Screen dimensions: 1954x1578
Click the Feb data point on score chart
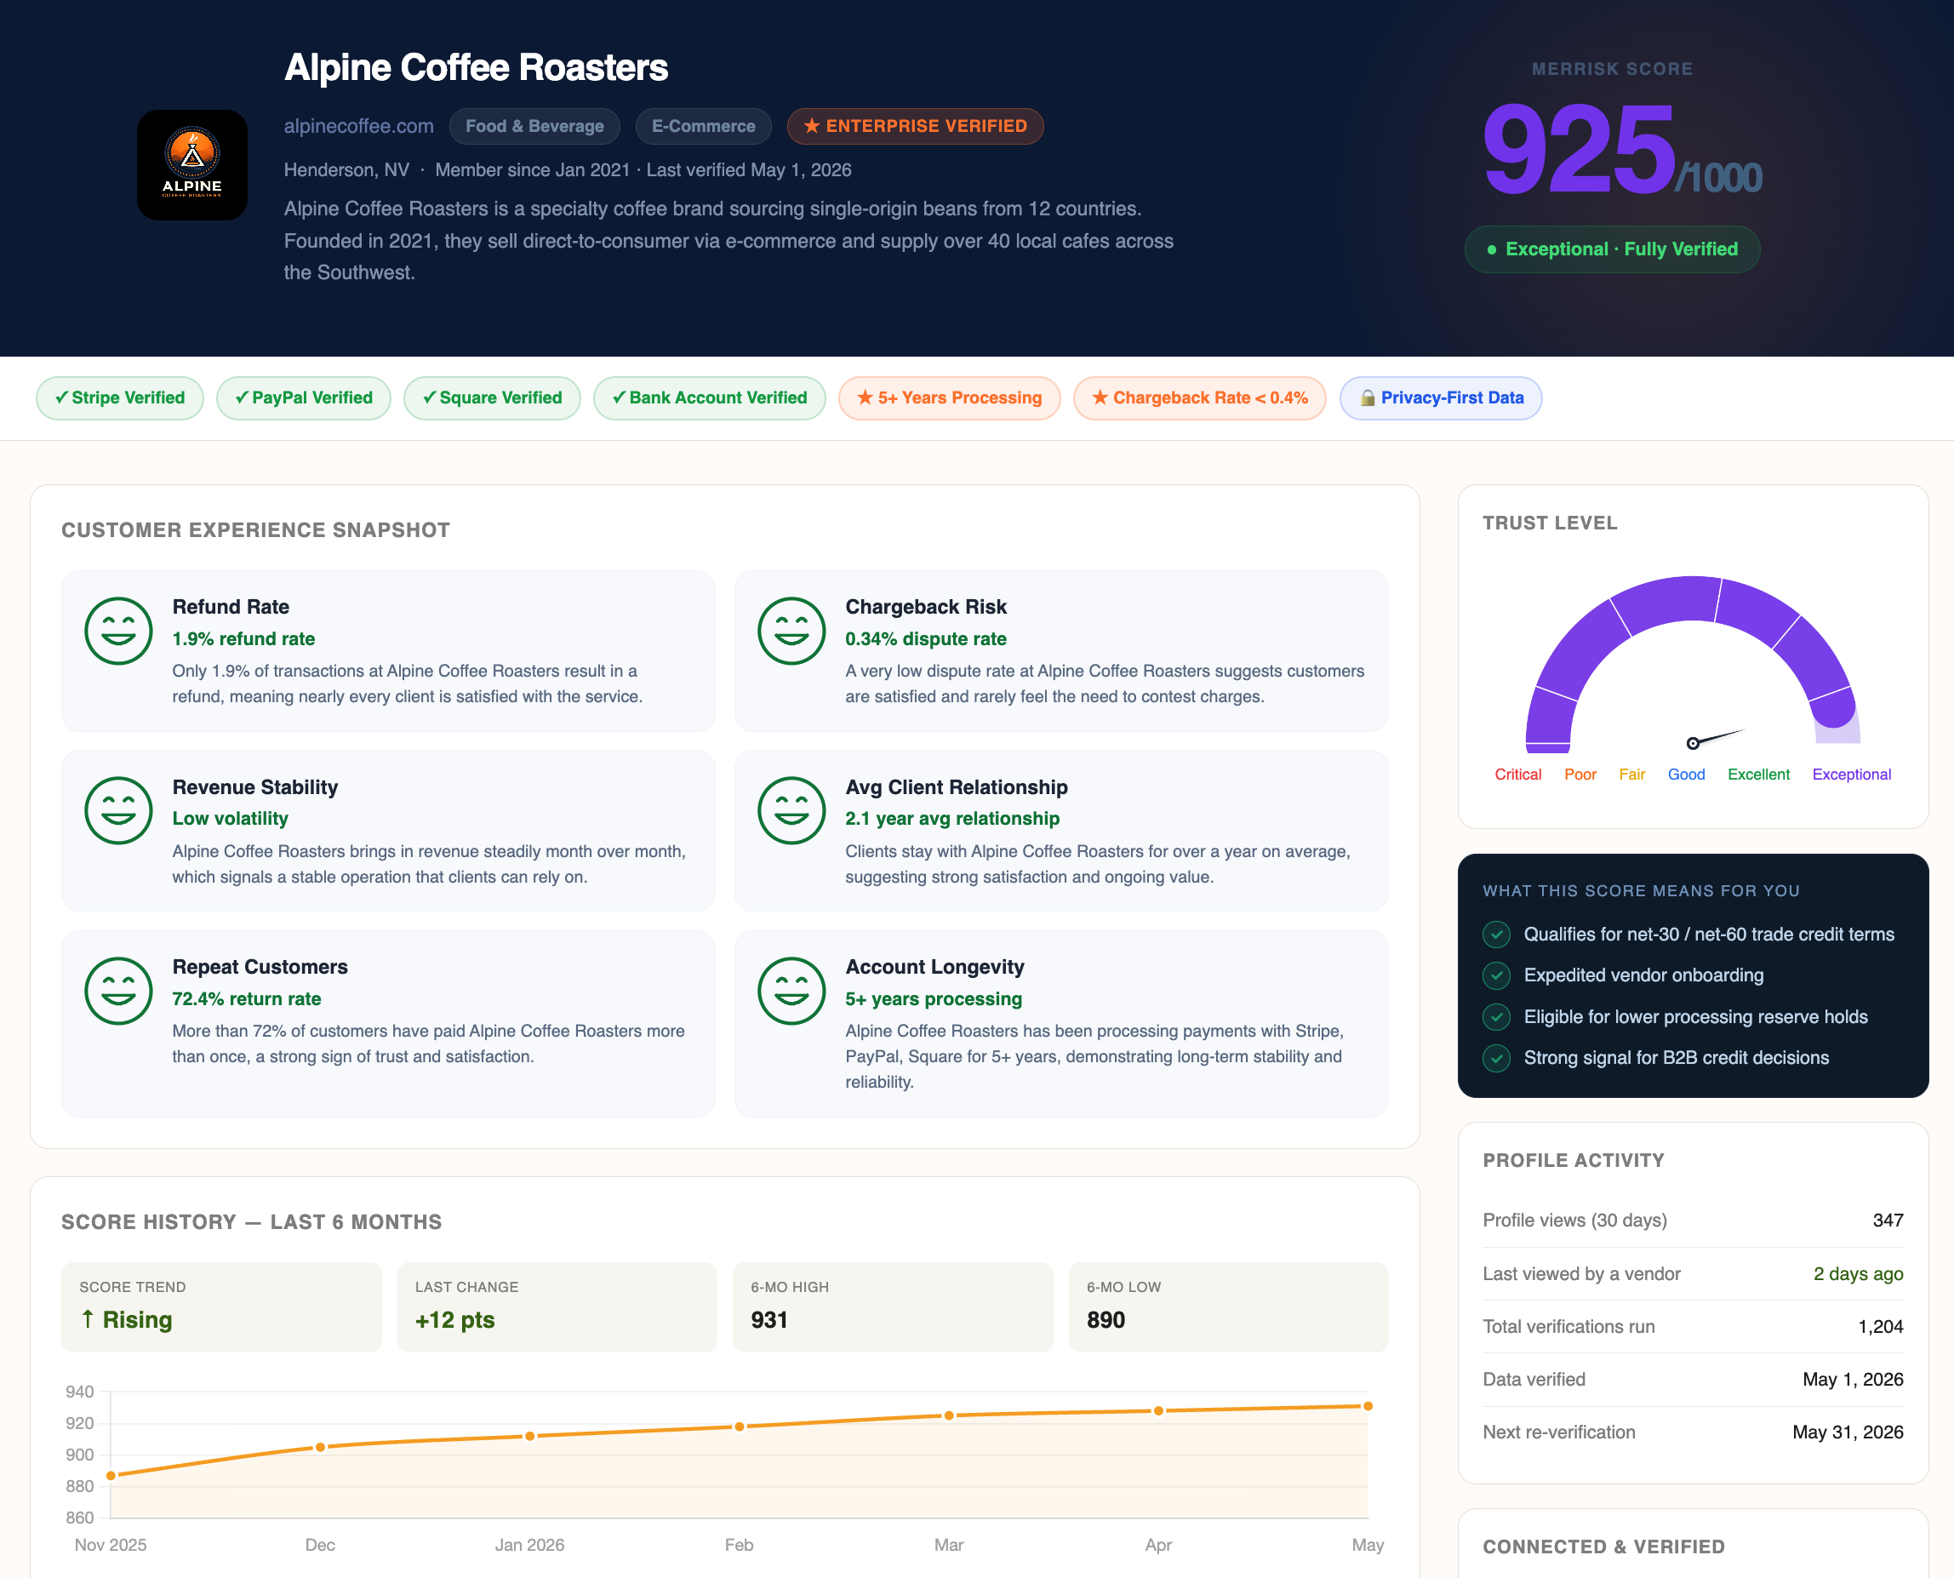(x=740, y=1426)
